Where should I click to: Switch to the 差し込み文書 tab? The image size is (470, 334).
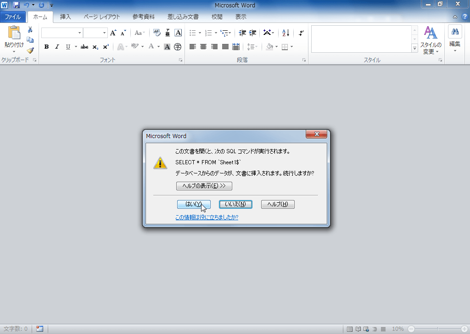point(183,17)
